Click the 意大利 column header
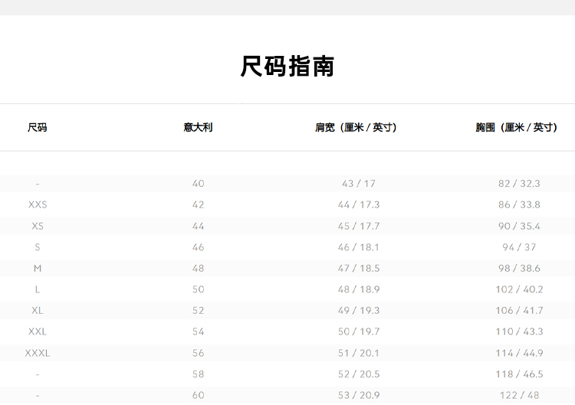 coord(198,128)
